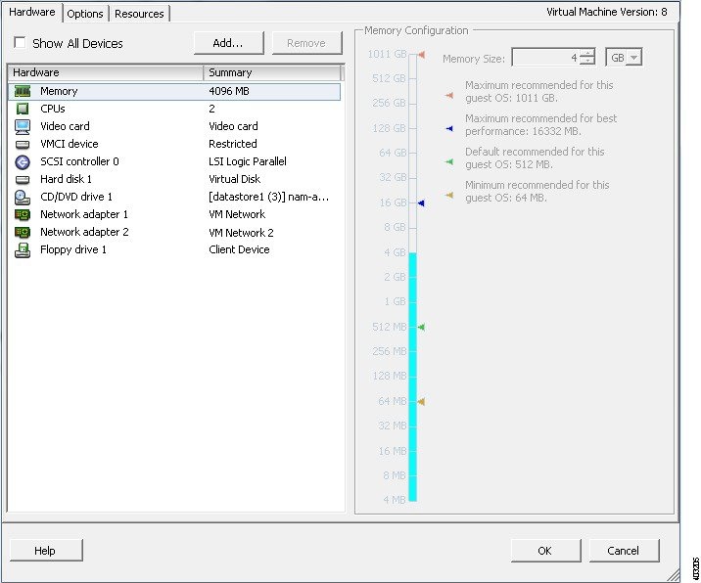Screen dimensions: 701x583
Task: Click the Memory Size input field
Action: pyautogui.click(x=545, y=57)
